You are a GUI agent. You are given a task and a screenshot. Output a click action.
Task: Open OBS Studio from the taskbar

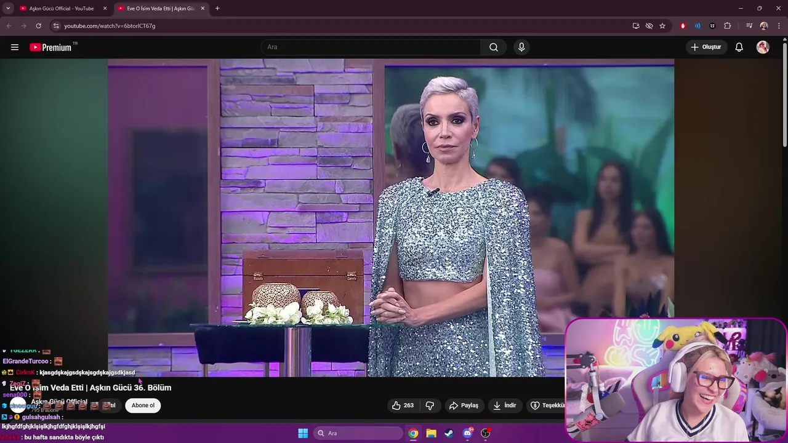tap(486, 433)
